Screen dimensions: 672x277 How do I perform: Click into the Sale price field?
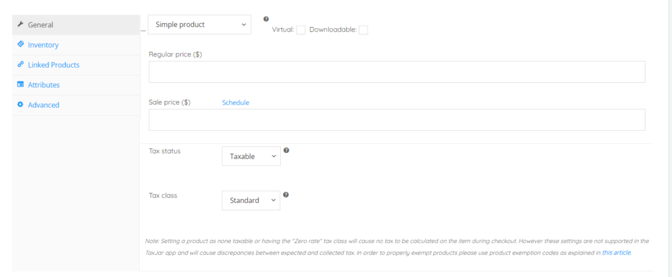point(397,120)
